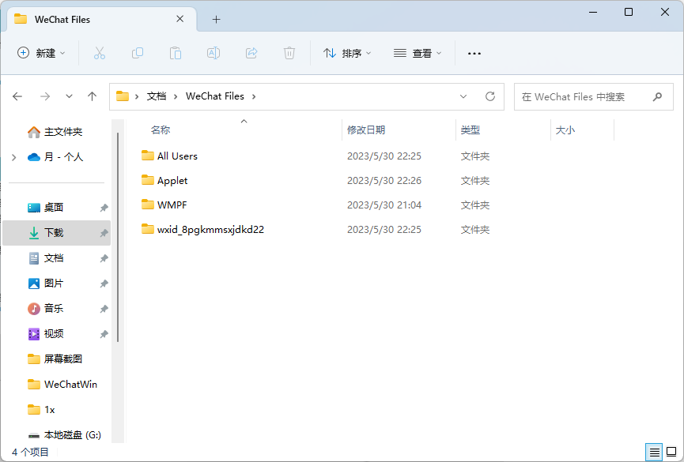
Task: Click the Share icon in toolbar
Action: 251,53
